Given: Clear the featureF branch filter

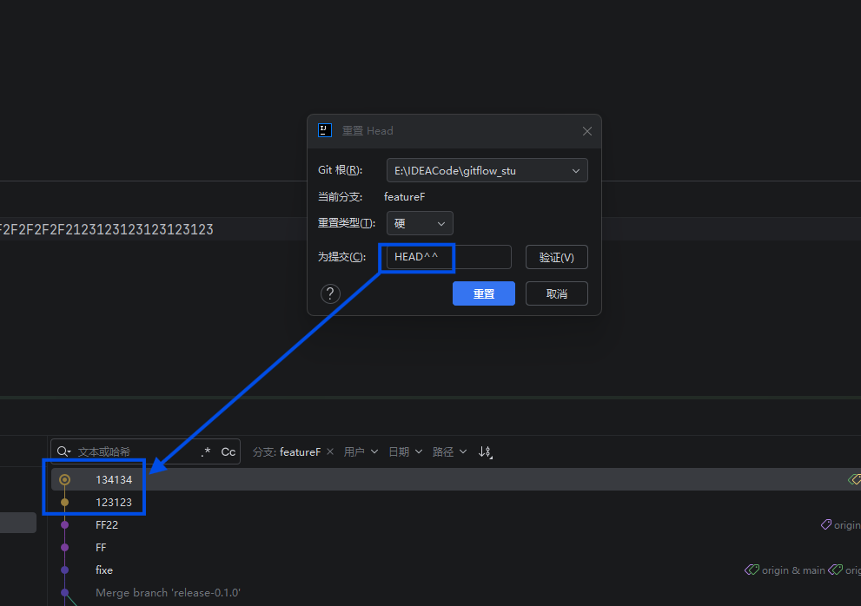Looking at the screenshot, I should click(x=330, y=451).
